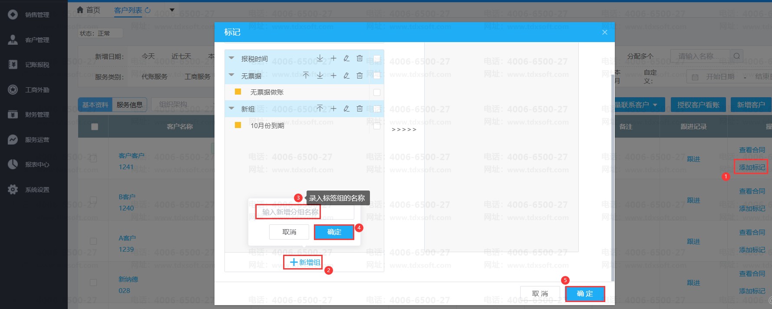Move the 无票据 group up
This screenshot has width=772, height=309.
click(306, 76)
